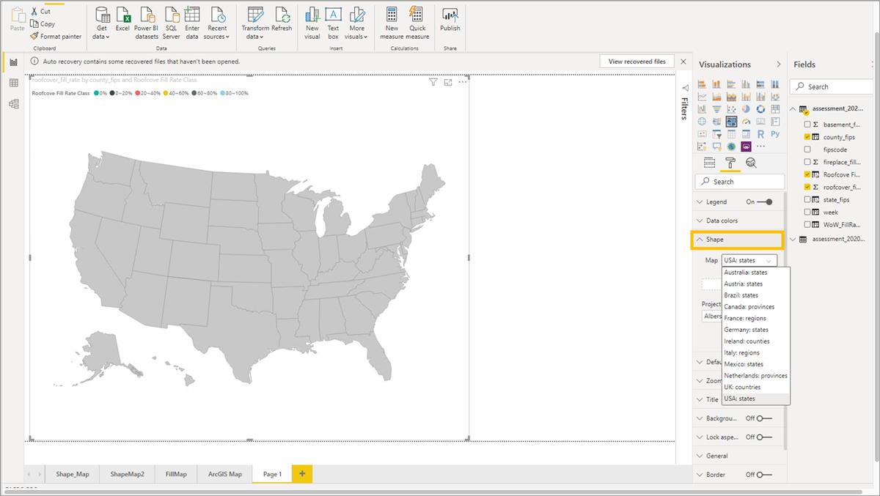Open the FillMap page tab

click(x=176, y=474)
